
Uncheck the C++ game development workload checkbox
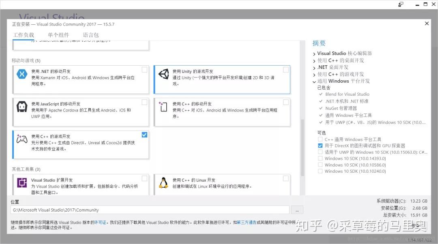[x=144, y=135]
